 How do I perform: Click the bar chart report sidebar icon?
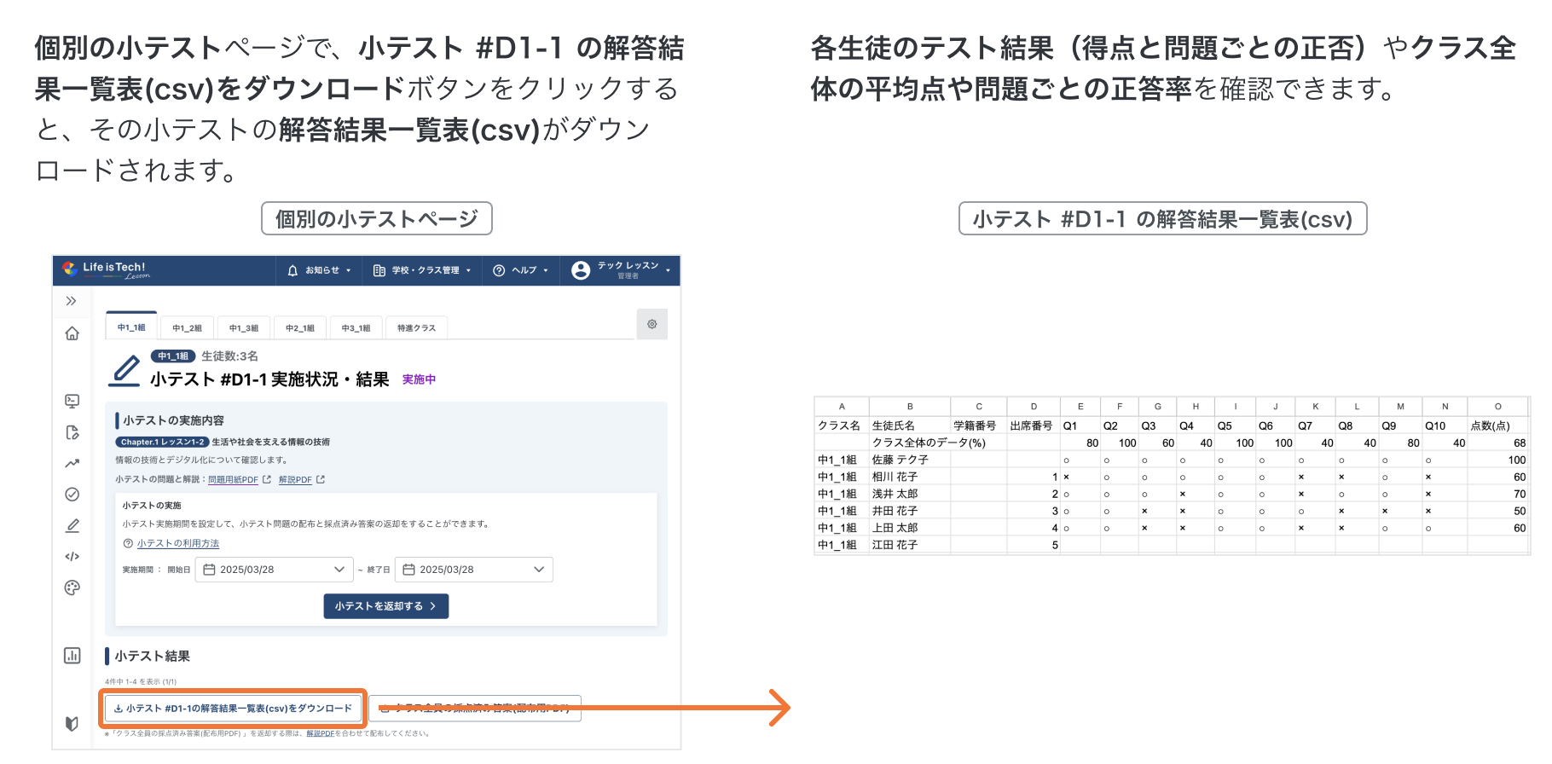(72, 655)
